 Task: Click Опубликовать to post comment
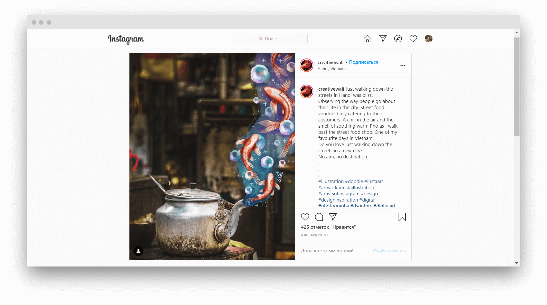[x=389, y=251]
